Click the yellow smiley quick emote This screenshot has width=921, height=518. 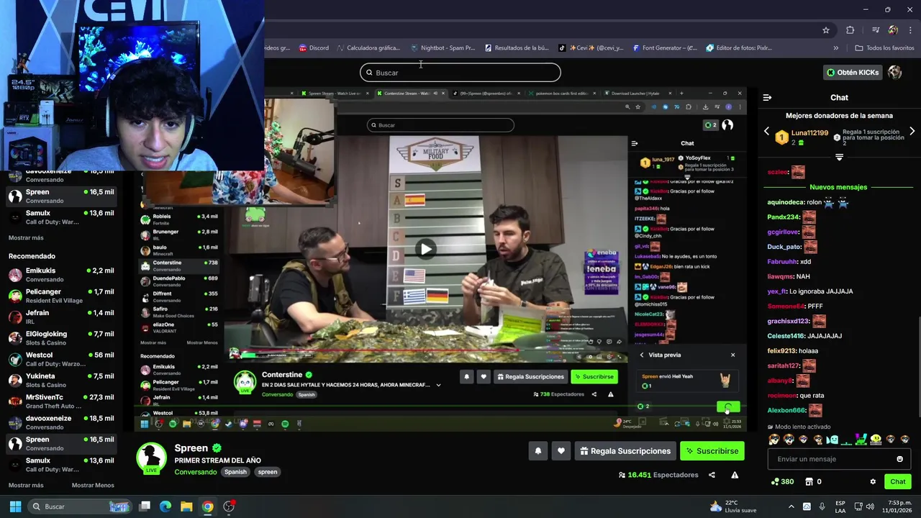pos(876,440)
